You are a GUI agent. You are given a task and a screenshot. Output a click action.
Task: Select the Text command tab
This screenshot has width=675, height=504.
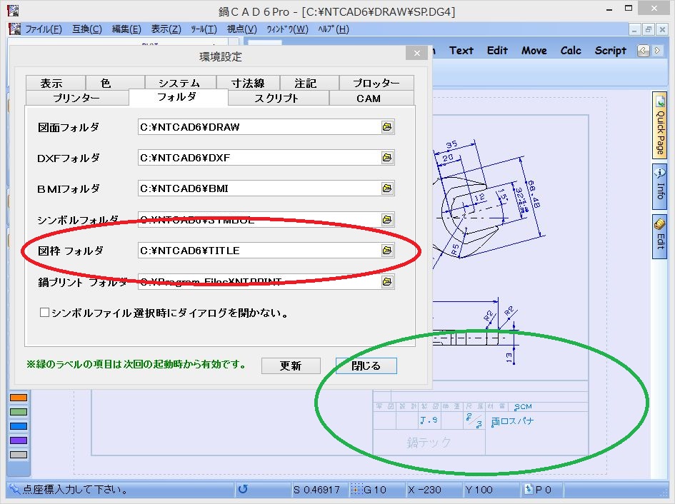coord(461,51)
